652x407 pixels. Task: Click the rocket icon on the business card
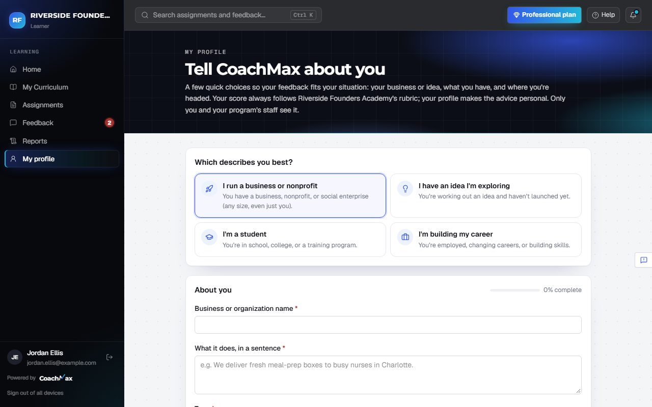coord(209,188)
